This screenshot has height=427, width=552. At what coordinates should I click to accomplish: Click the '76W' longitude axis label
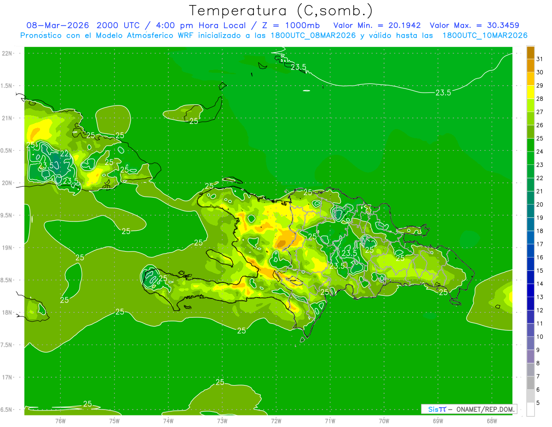(x=60, y=421)
